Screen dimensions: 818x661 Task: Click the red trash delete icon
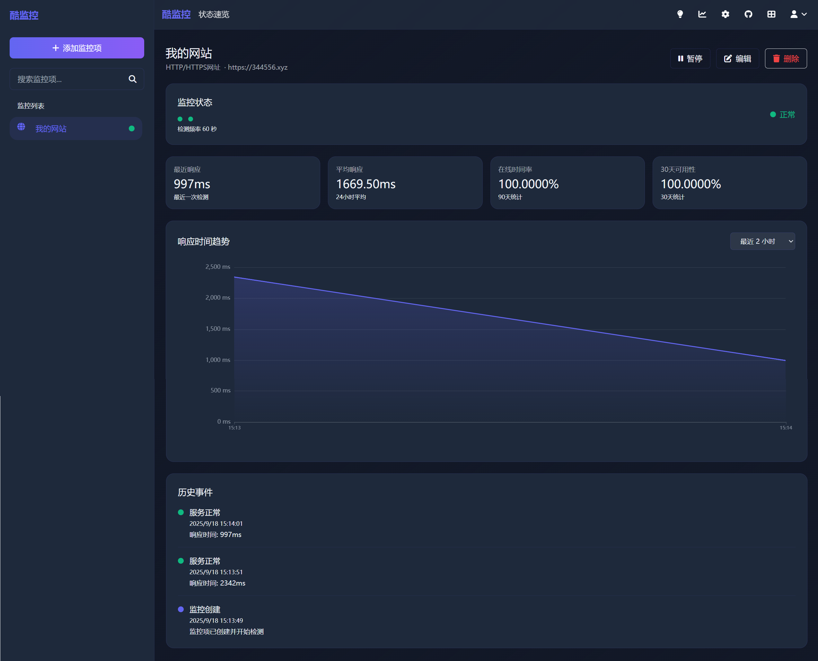click(x=776, y=59)
